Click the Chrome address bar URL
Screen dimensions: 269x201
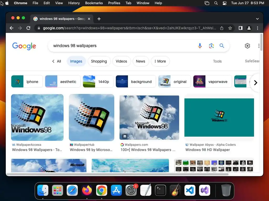(130, 28)
